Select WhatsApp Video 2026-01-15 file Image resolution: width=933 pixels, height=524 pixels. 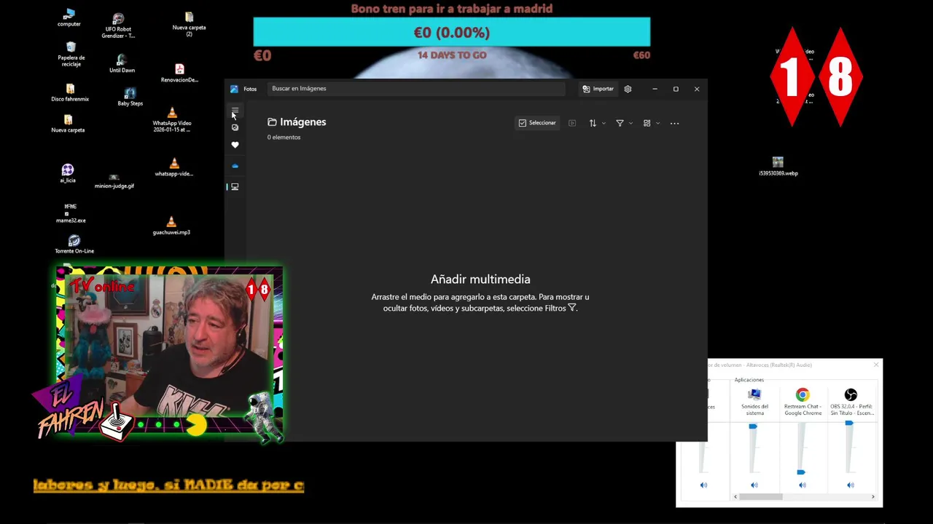172,119
